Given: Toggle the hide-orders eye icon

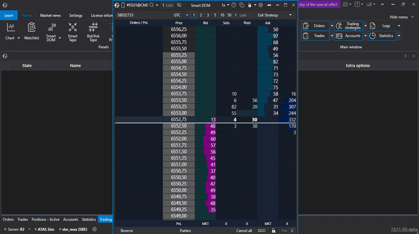Looking at the screenshot, I should click(179, 5).
